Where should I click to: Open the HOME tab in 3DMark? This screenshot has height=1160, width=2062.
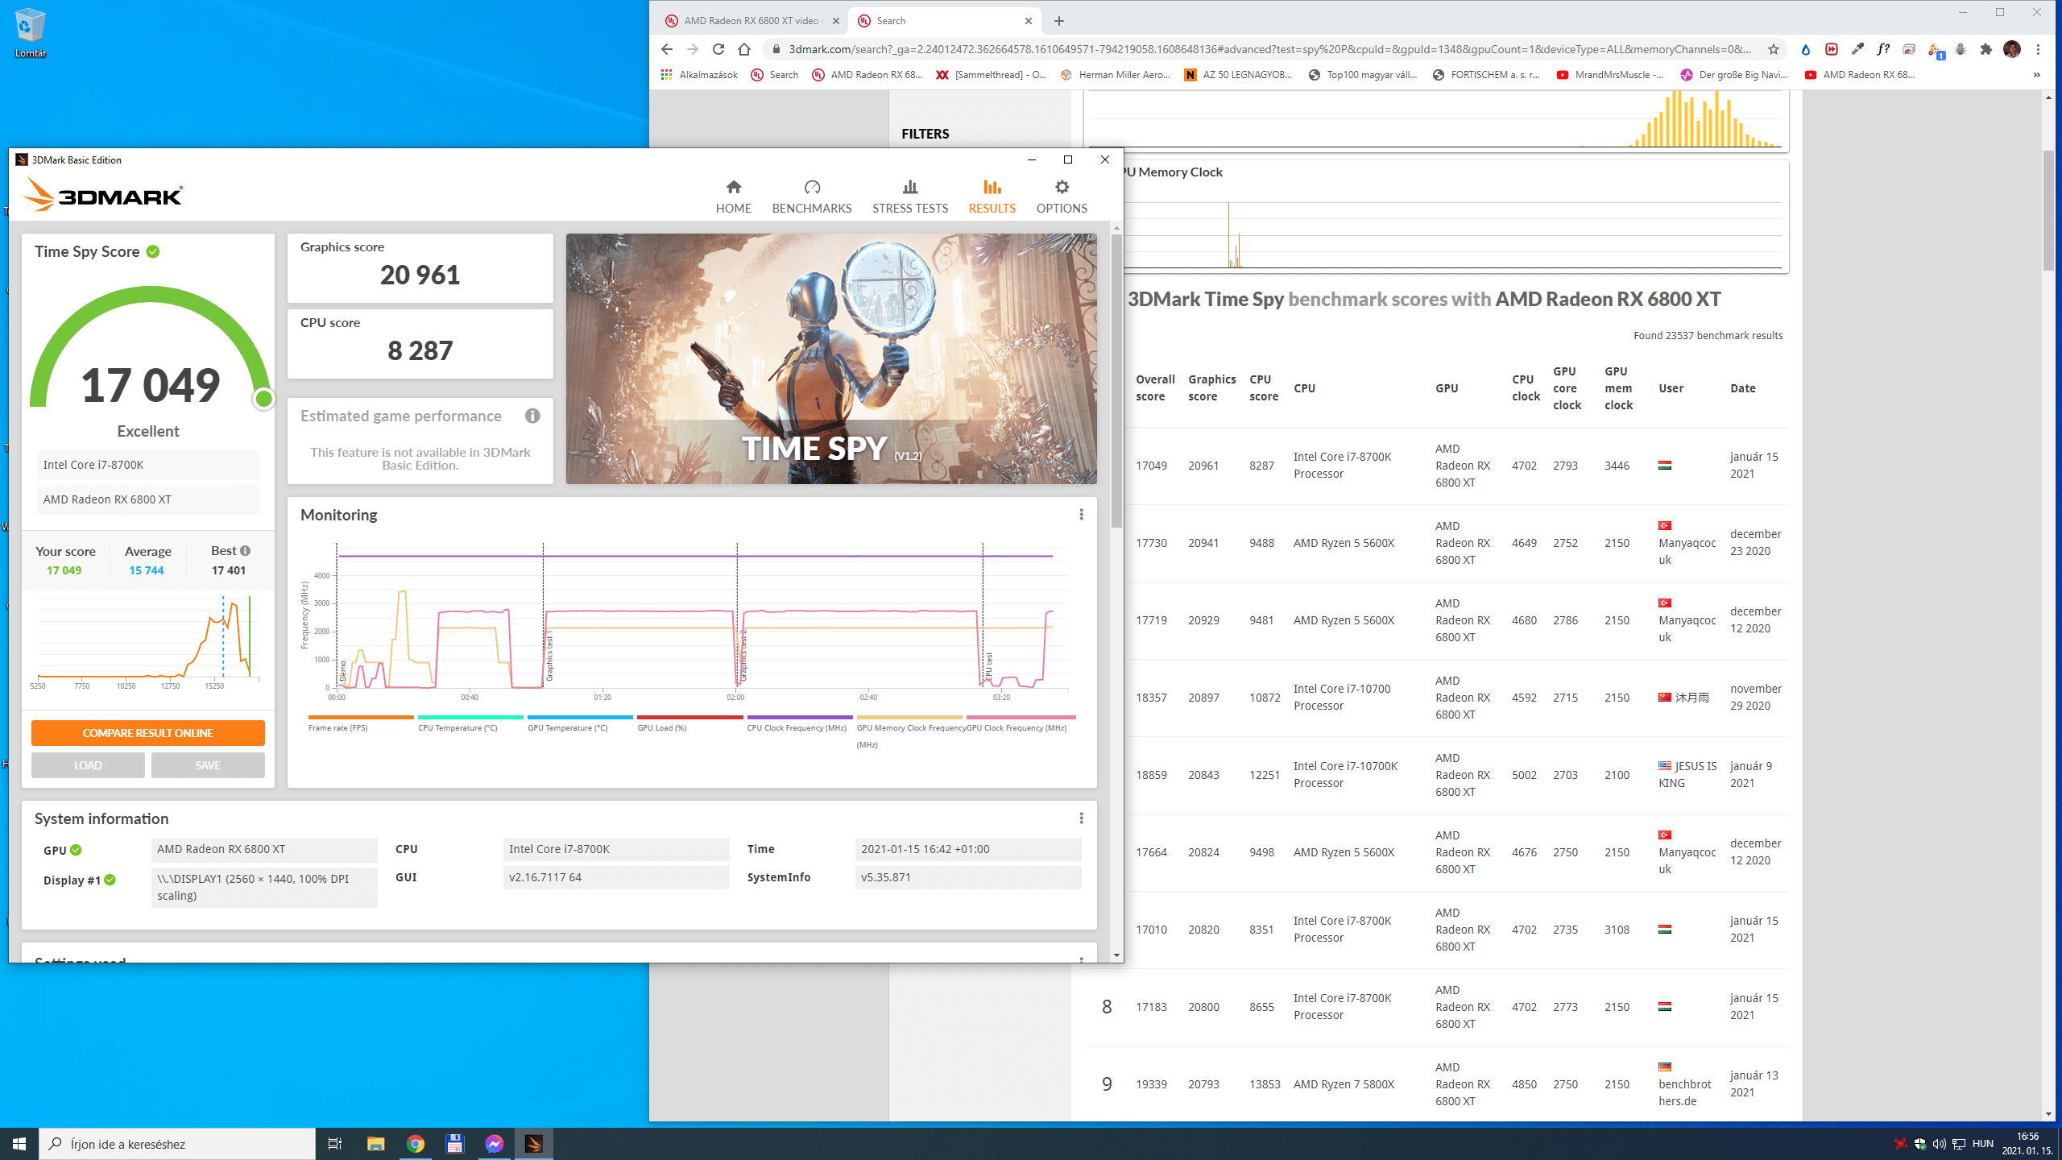click(733, 197)
